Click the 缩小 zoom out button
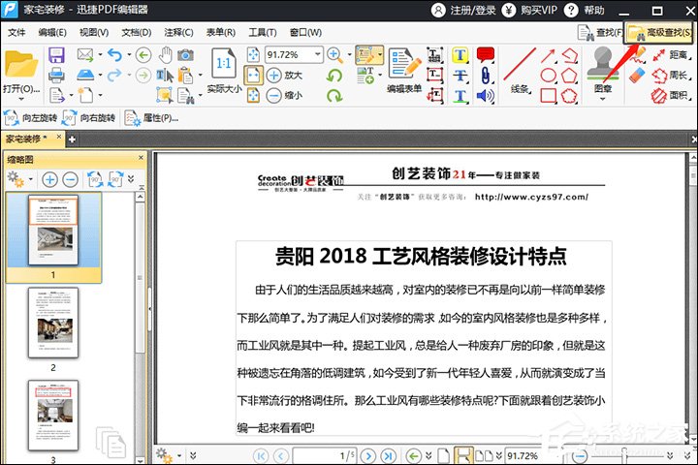 [x=285, y=95]
